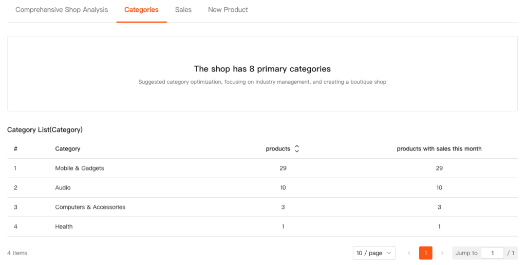
Task: Click page number 1 button
Action: [425, 253]
